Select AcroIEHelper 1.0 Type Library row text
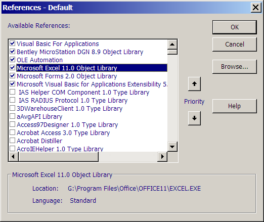 60,149
